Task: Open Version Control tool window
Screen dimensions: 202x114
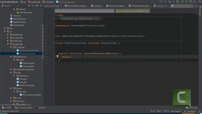Action: (24, 108)
